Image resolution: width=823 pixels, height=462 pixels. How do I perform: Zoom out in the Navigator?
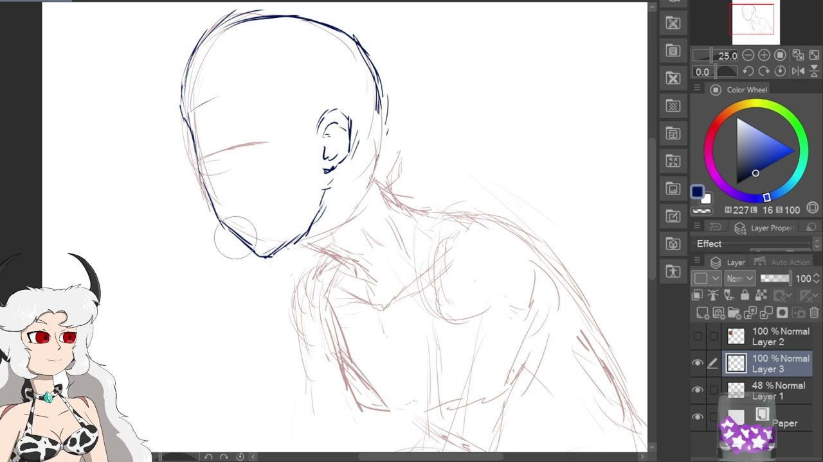[748, 56]
